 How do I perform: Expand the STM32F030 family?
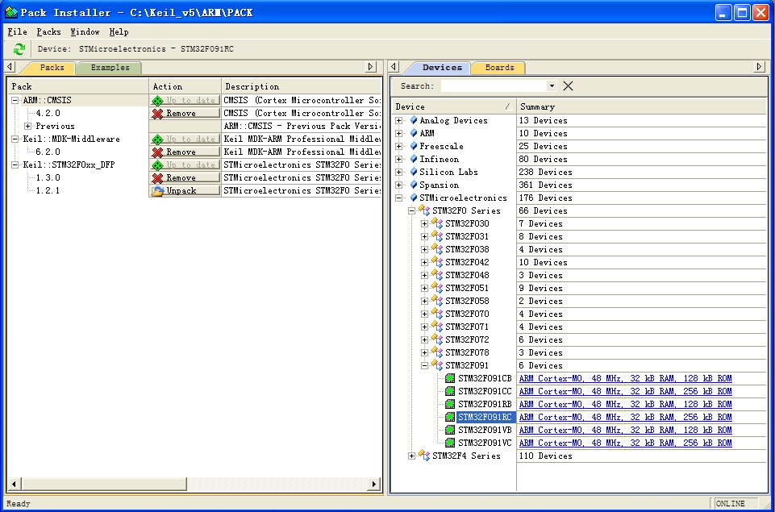pyautogui.click(x=424, y=223)
